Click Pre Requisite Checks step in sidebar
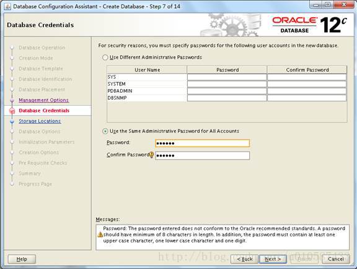The height and width of the screenshot is (269, 357). click(43, 163)
